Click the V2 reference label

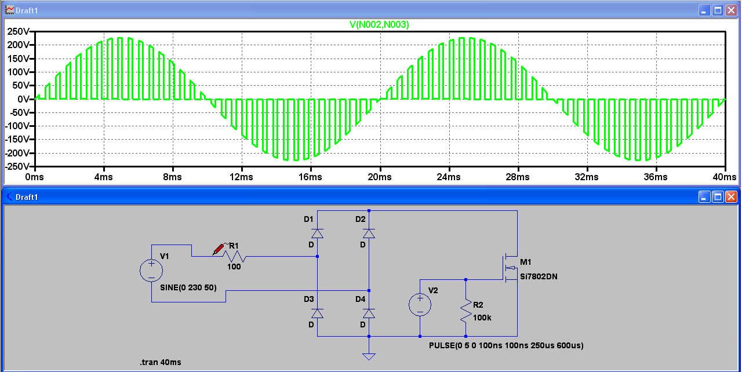coord(434,290)
